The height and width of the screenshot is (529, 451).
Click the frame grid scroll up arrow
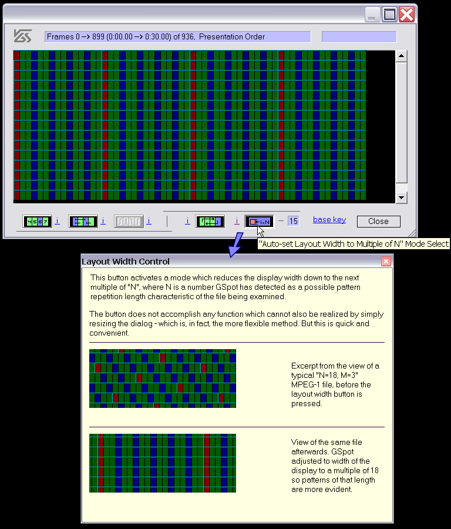(x=402, y=56)
